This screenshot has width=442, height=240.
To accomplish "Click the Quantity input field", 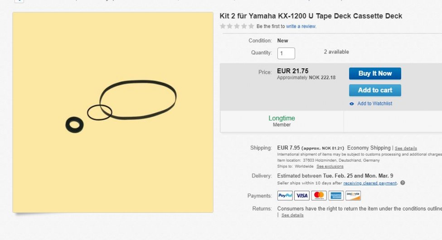I will tap(286, 53).
